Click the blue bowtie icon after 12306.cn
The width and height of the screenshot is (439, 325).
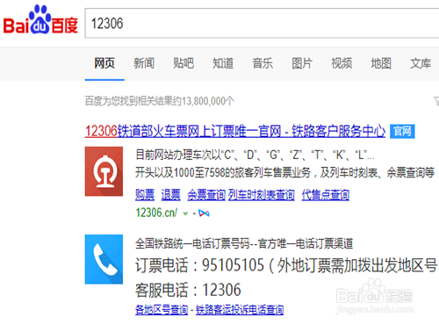pos(204,213)
